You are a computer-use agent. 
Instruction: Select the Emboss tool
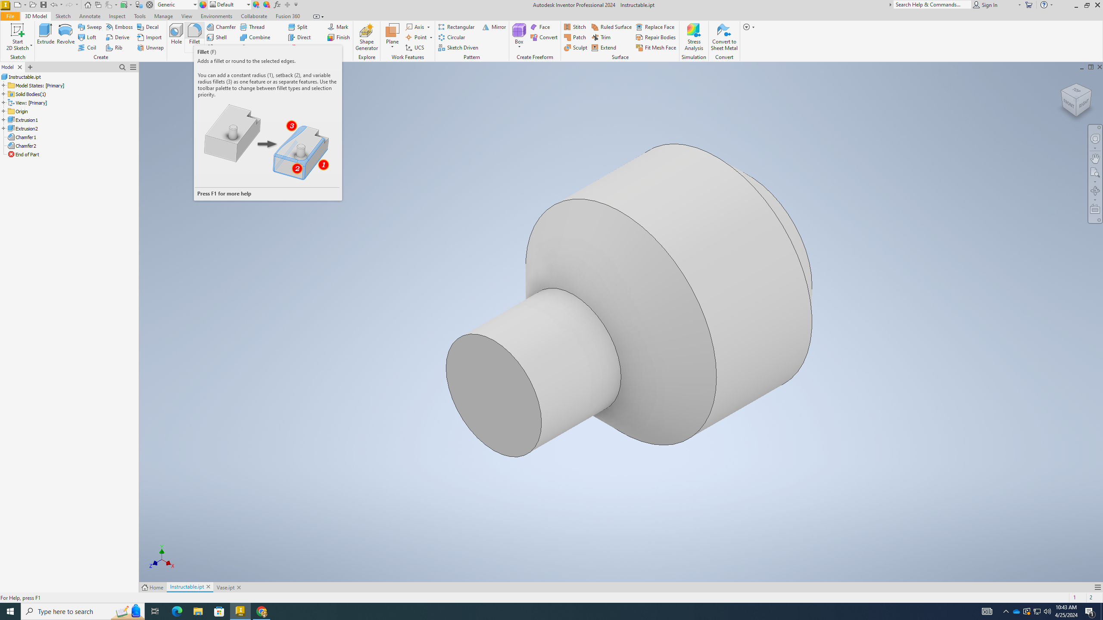pyautogui.click(x=119, y=27)
